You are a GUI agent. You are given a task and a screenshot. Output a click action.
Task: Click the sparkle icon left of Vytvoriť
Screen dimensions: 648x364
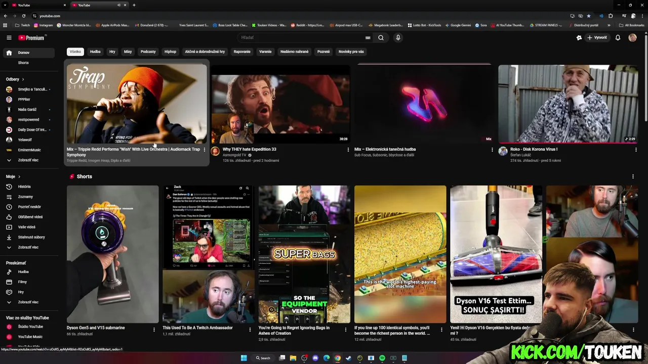579,37
